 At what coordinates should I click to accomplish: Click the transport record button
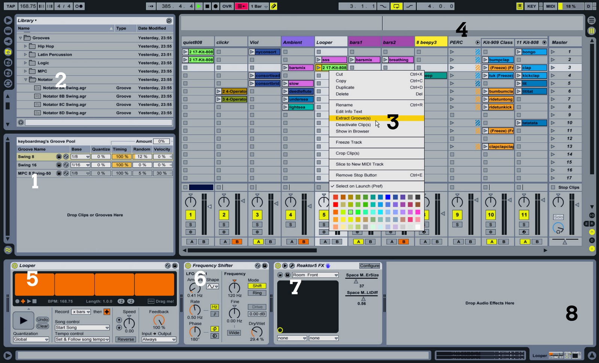[x=216, y=6]
